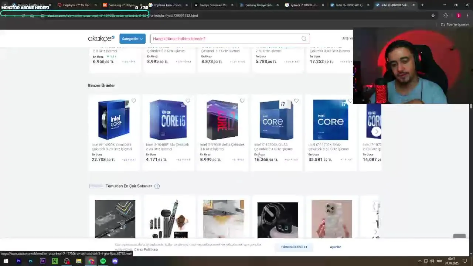Open the Chrome profile avatar

458,16
